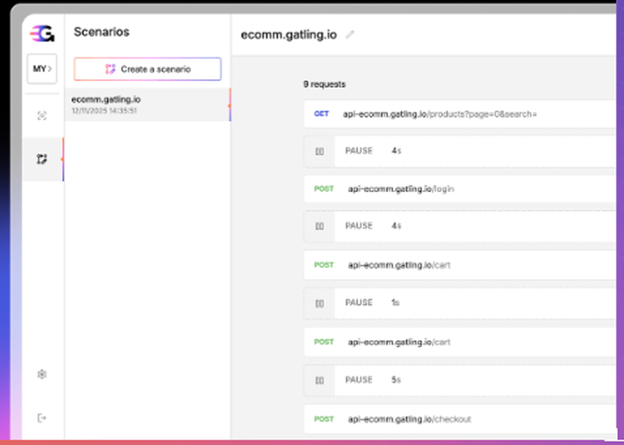Viewport: 624px width, 445px height.
Task: Expand the POST checkout request row
Action: click(437, 419)
